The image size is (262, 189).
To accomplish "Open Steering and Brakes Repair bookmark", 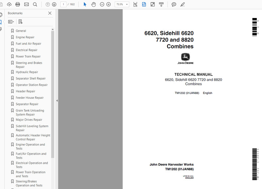I will (29, 65).
